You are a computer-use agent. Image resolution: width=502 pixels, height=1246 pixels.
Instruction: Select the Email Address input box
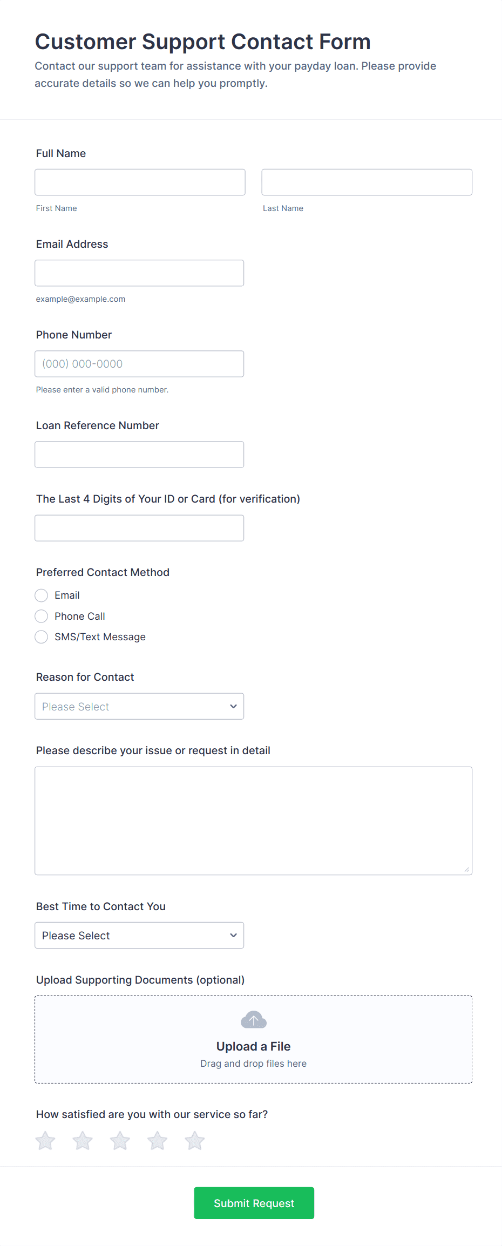tap(139, 273)
